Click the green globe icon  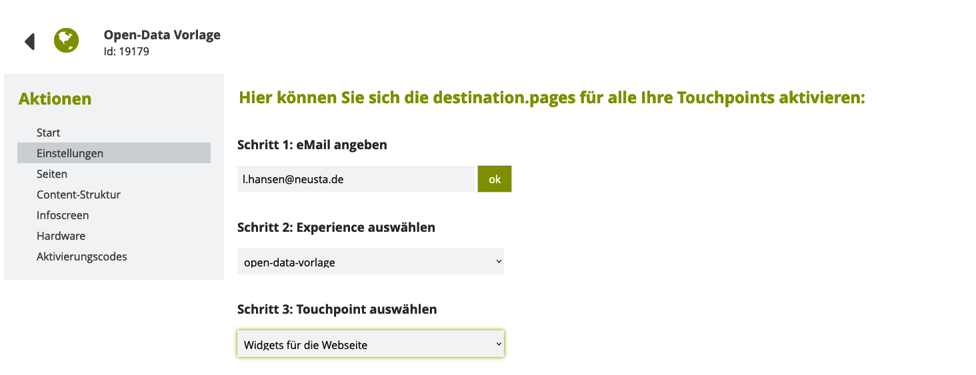pyautogui.click(x=67, y=41)
